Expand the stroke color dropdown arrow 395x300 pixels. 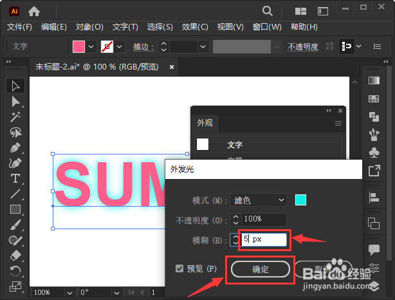120,46
